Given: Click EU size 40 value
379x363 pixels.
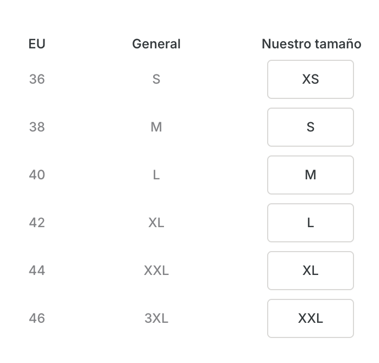Looking at the screenshot, I should [x=37, y=175].
